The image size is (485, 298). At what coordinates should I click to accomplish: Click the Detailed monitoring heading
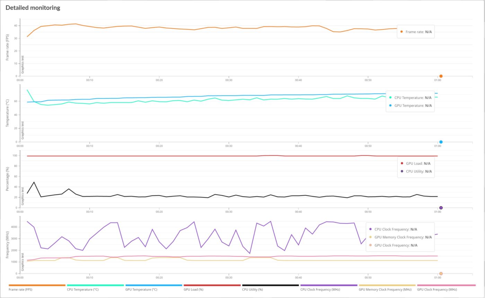point(33,8)
